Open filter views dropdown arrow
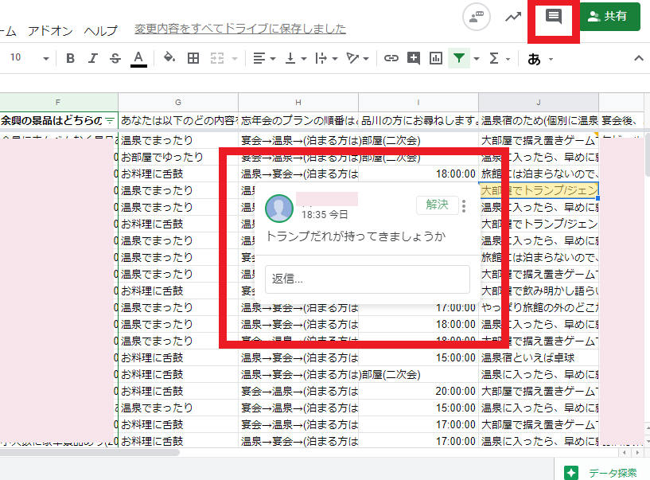 point(477,59)
